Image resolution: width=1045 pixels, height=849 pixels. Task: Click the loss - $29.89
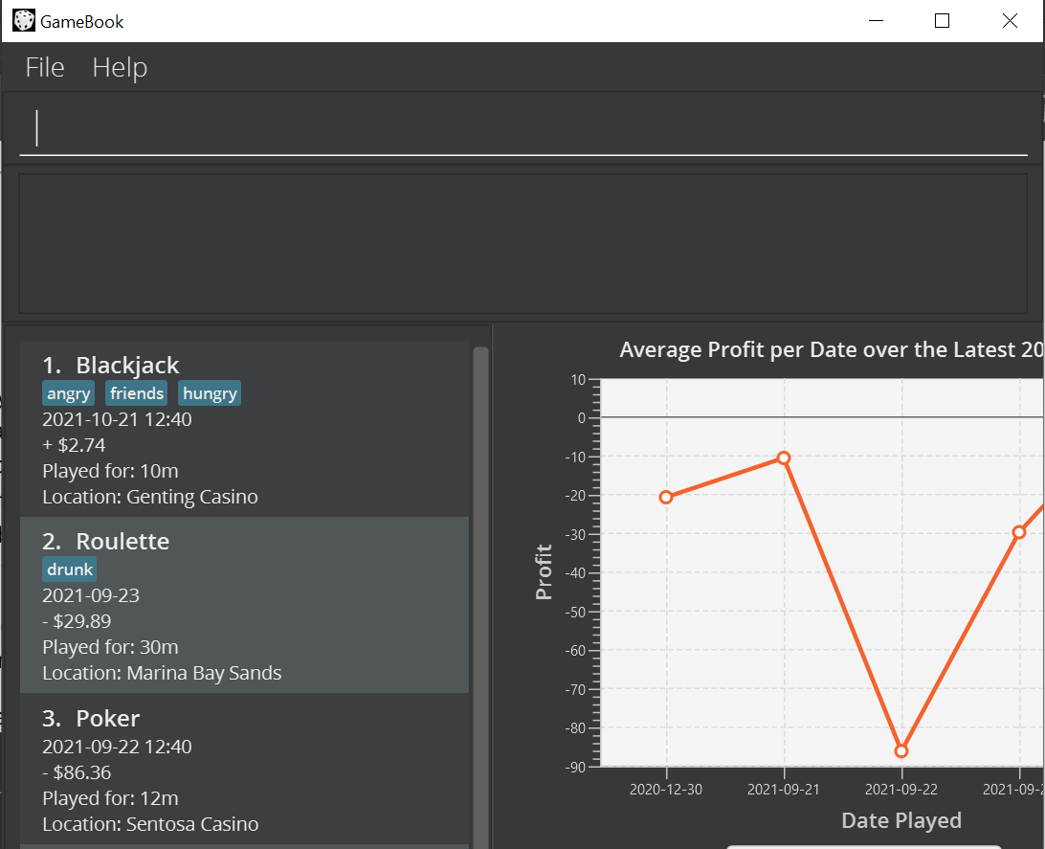tap(77, 621)
